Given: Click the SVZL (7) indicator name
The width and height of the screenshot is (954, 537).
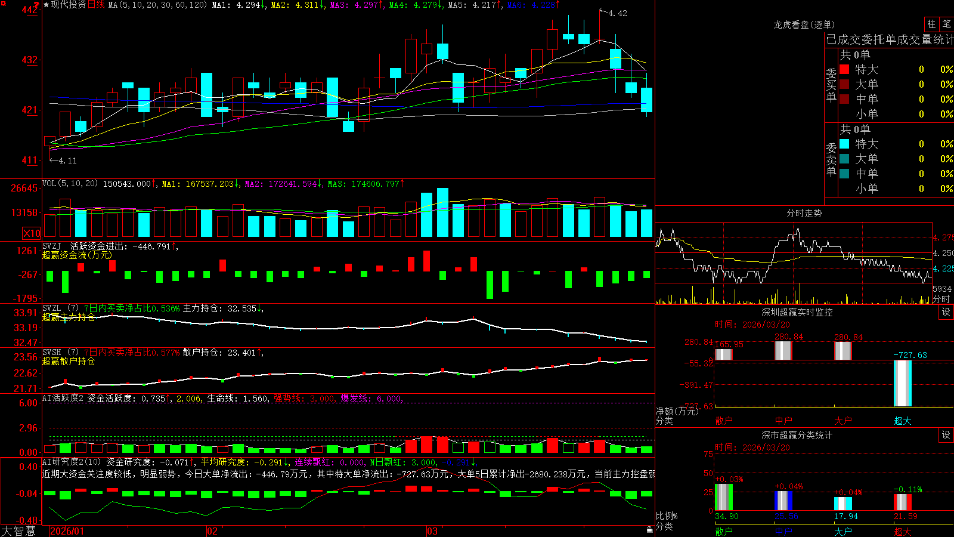Looking at the screenshot, I should pyautogui.click(x=60, y=308).
